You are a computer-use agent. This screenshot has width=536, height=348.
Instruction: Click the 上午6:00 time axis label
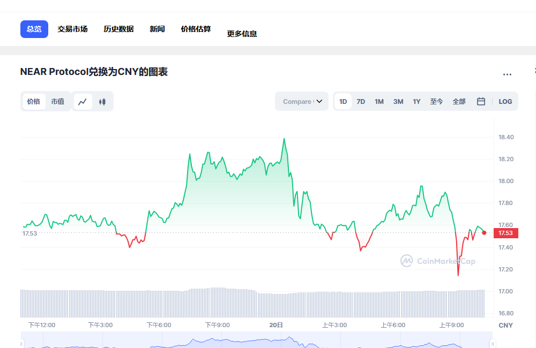click(x=393, y=325)
